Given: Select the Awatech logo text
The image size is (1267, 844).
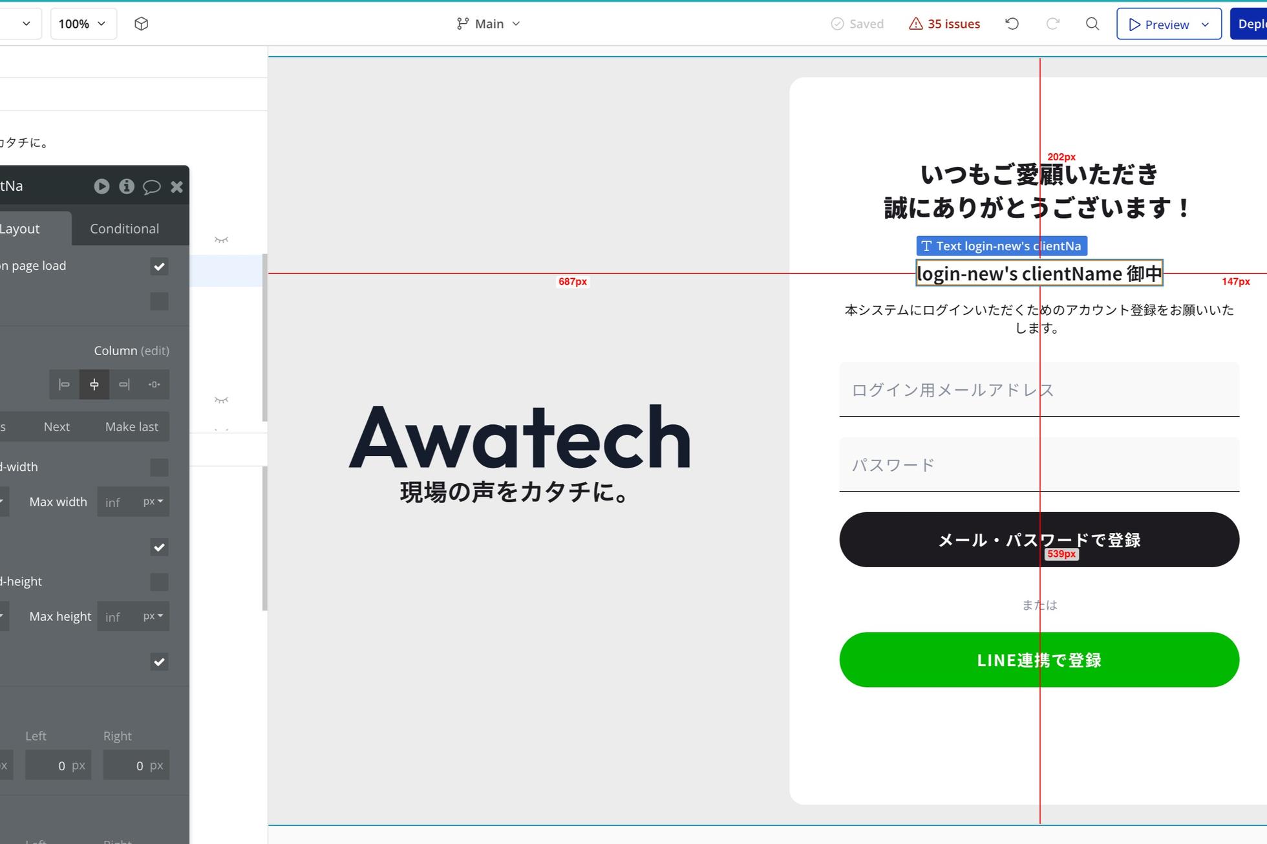Looking at the screenshot, I should 520,437.
